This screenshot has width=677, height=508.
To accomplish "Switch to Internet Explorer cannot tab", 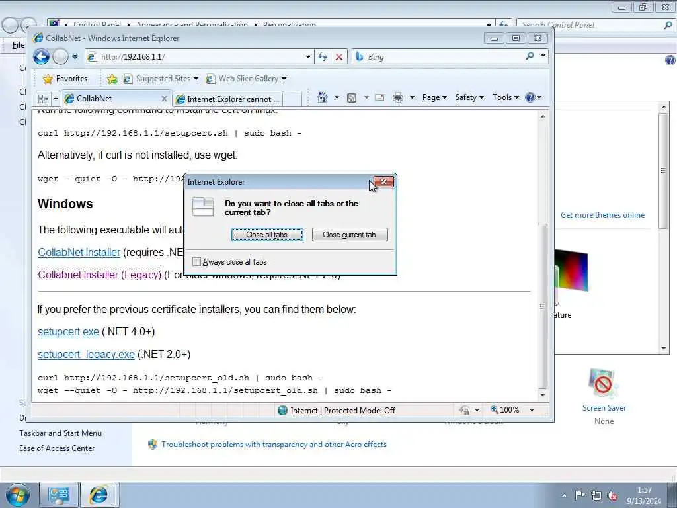I will pos(228,99).
